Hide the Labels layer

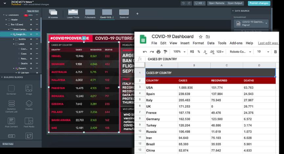pos(31,44)
